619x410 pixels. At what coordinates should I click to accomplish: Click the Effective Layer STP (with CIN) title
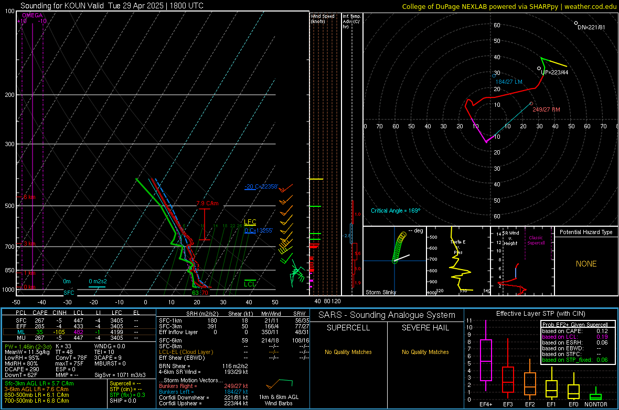coord(540,314)
